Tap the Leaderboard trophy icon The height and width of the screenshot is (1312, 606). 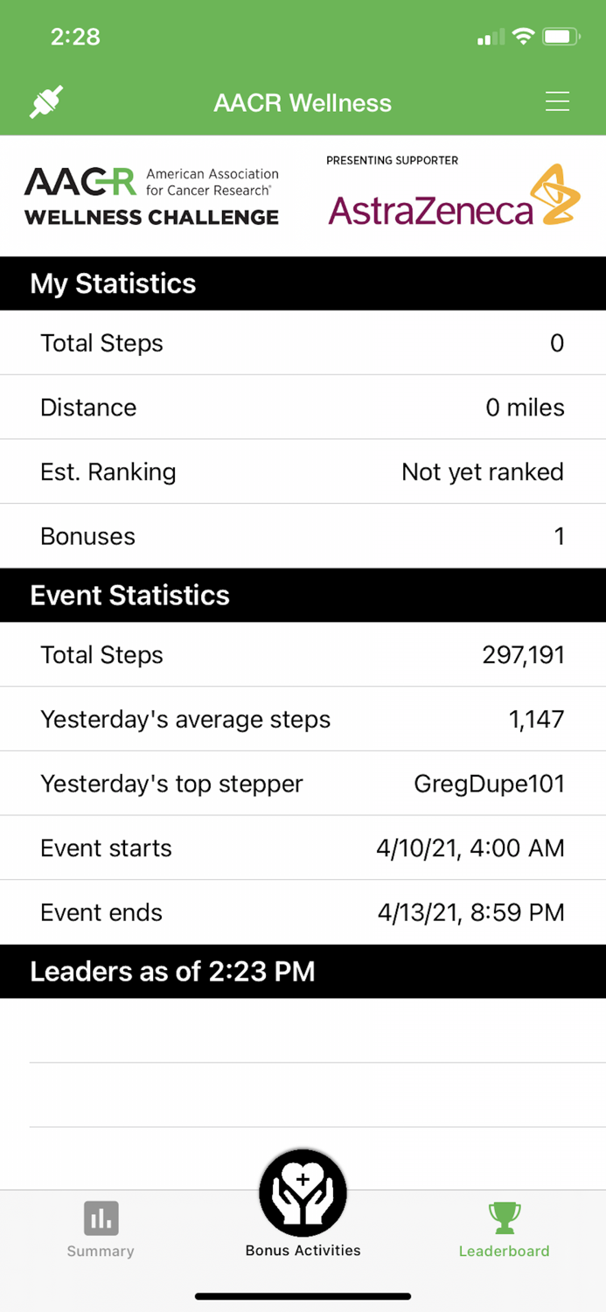[504, 1217]
